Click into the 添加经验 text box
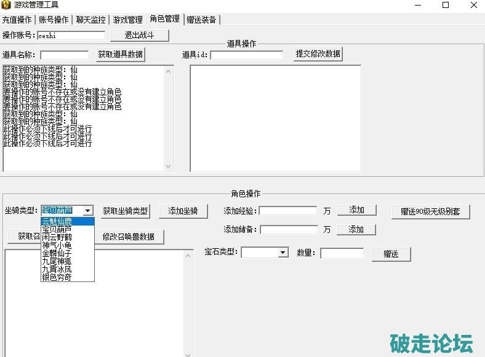The width and height of the screenshot is (485, 357). [x=288, y=211]
